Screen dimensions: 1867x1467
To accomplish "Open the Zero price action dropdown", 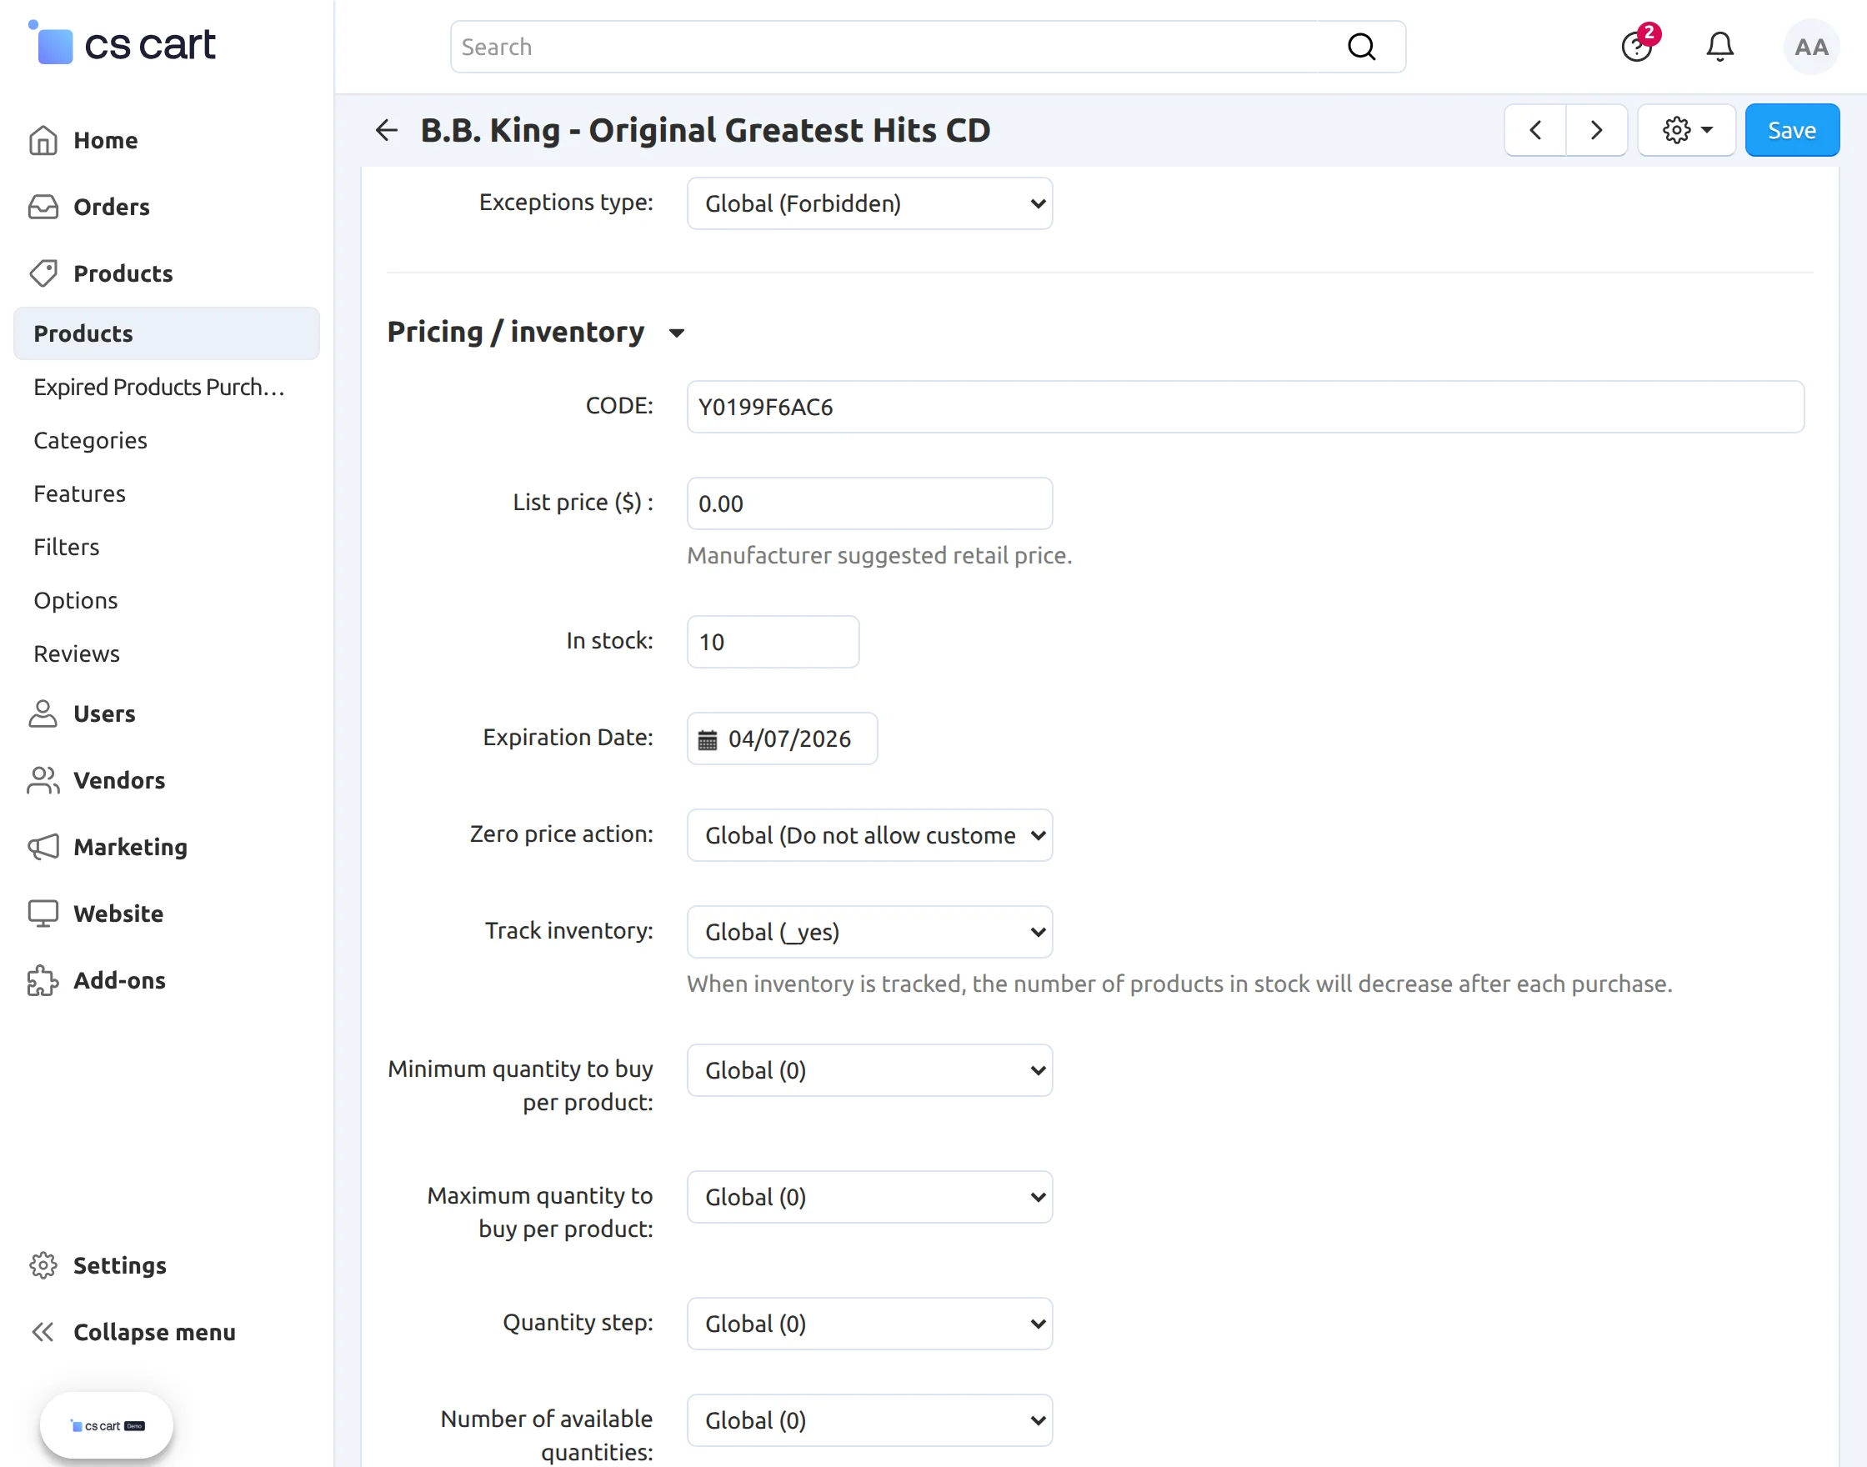I will tap(869, 835).
